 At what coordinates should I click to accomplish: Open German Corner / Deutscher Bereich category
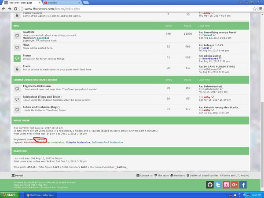tap(35, 80)
